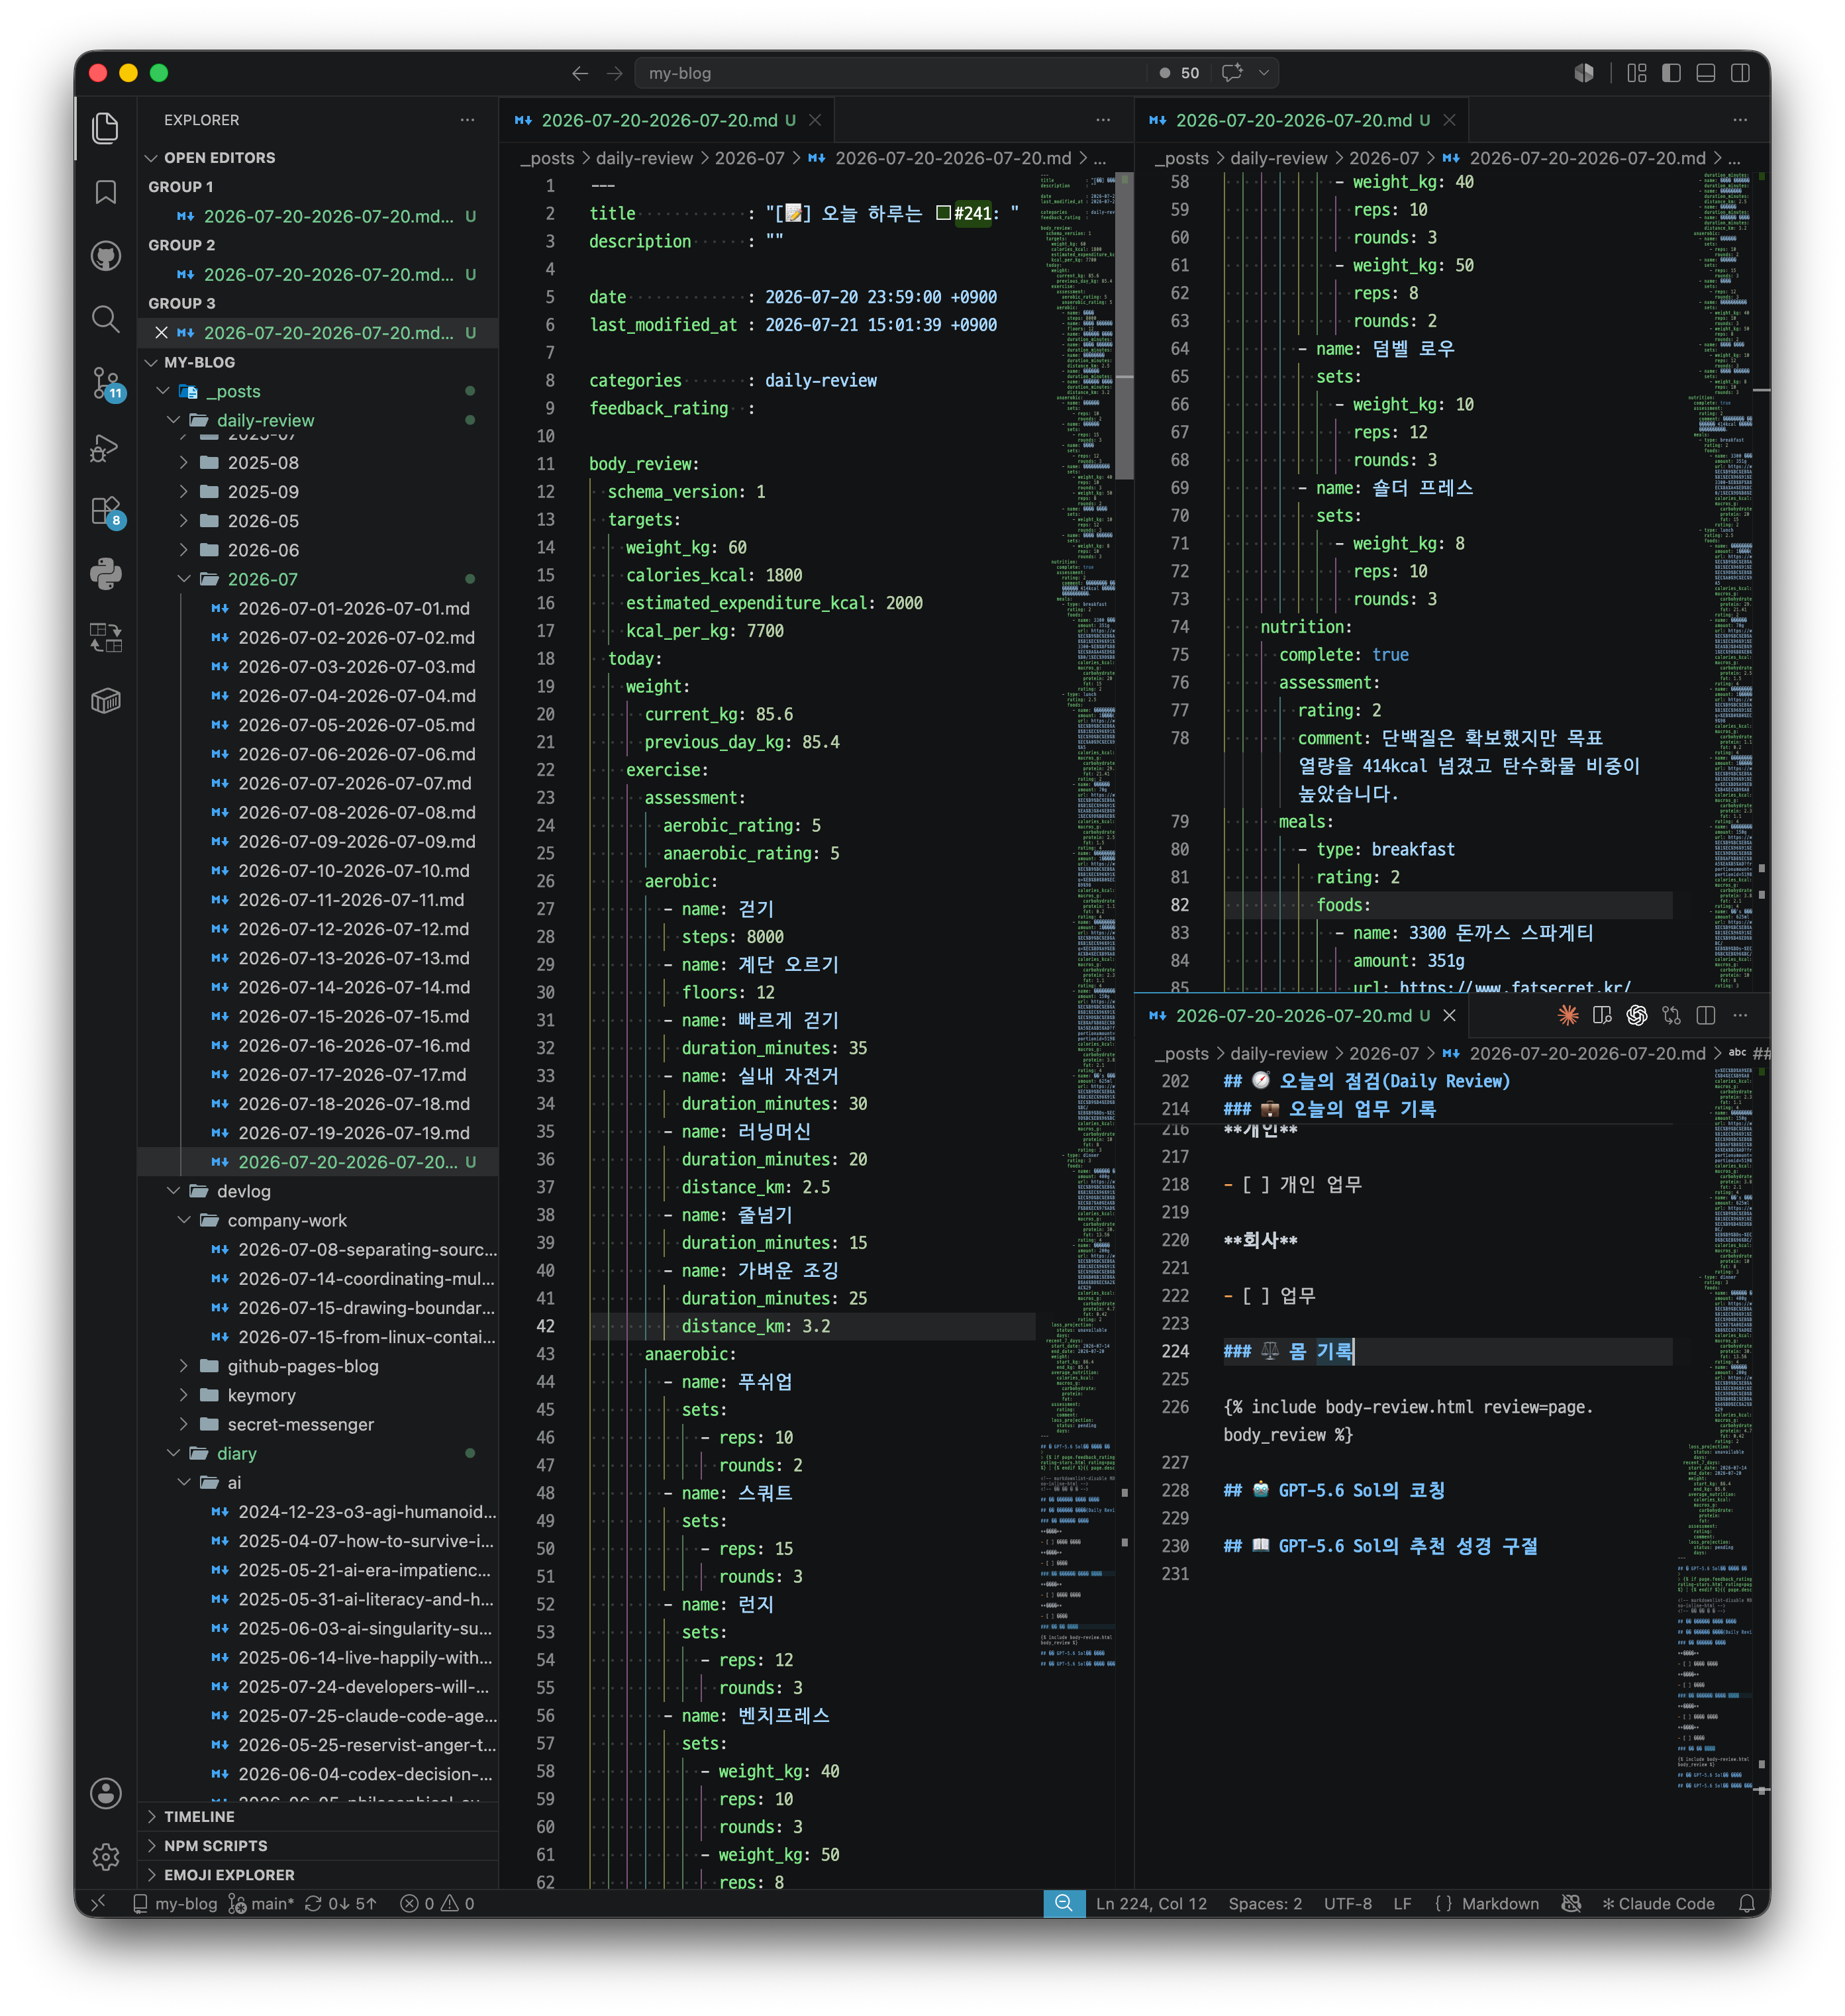Collapse the 2026-07 folder
Screen dimensions: 1845x2016
[183, 579]
